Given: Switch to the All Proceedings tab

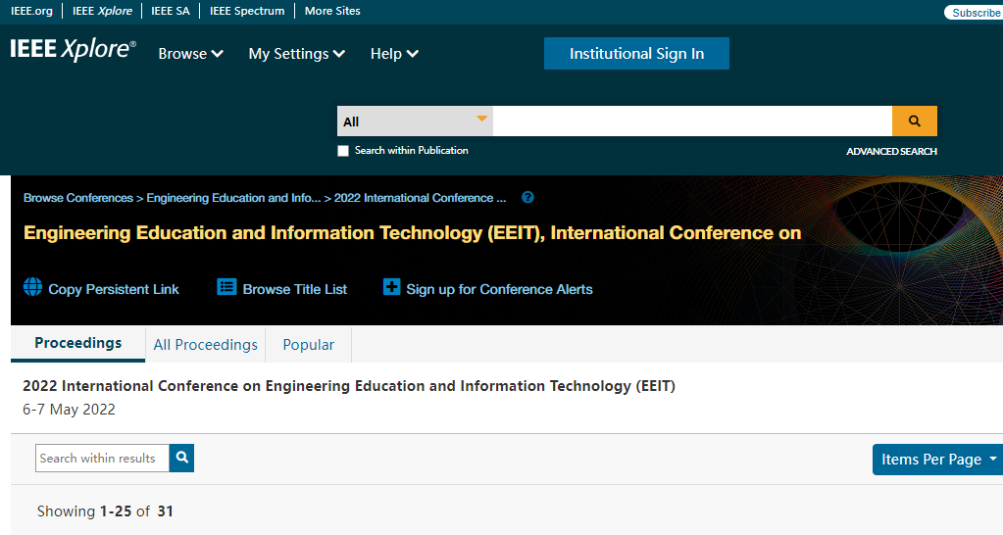Looking at the screenshot, I should (x=206, y=345).
